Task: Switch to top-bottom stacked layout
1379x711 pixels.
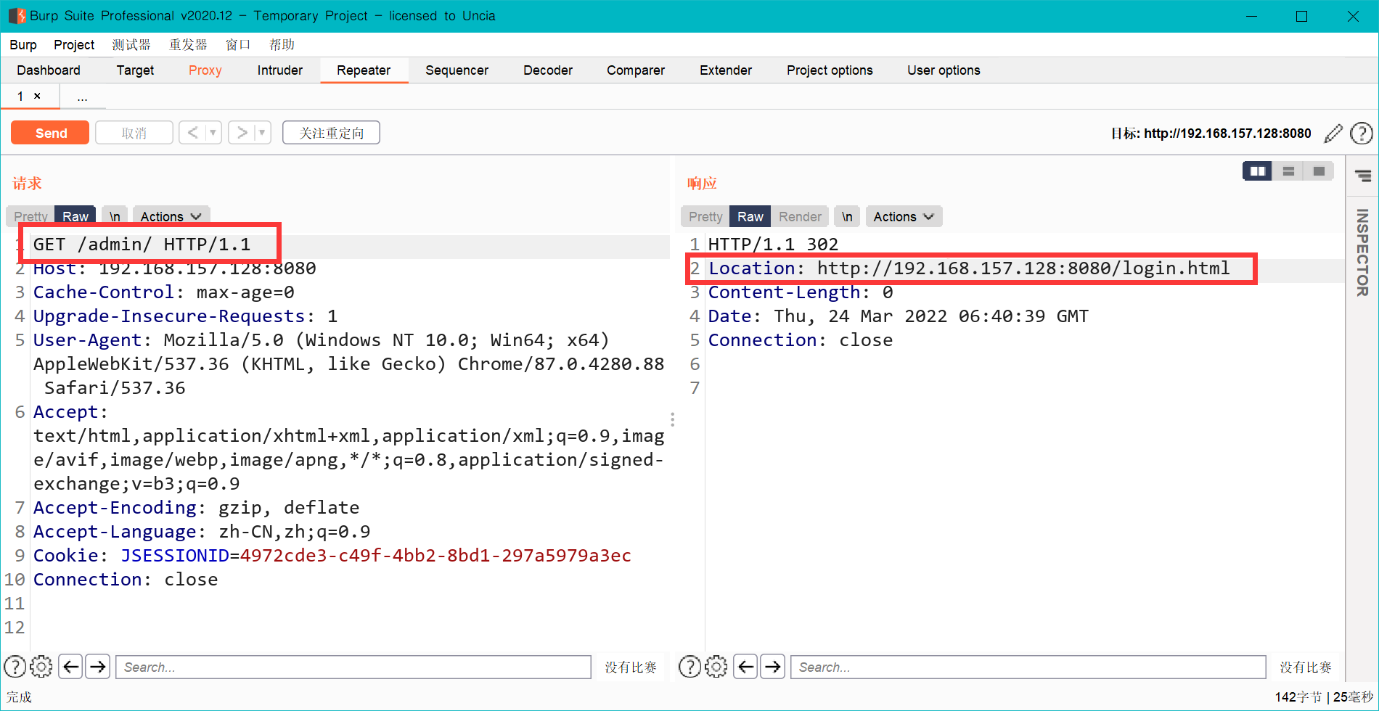Action: pos(1288,171)
